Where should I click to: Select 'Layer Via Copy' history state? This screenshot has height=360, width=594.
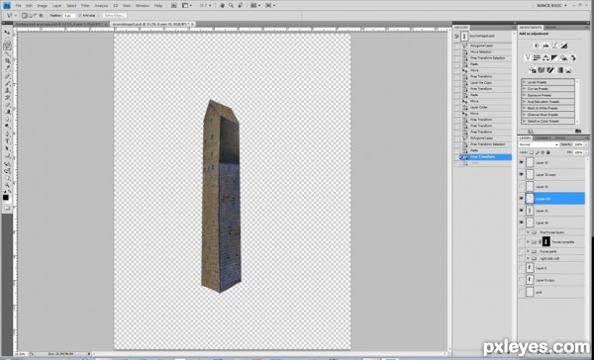481,82
